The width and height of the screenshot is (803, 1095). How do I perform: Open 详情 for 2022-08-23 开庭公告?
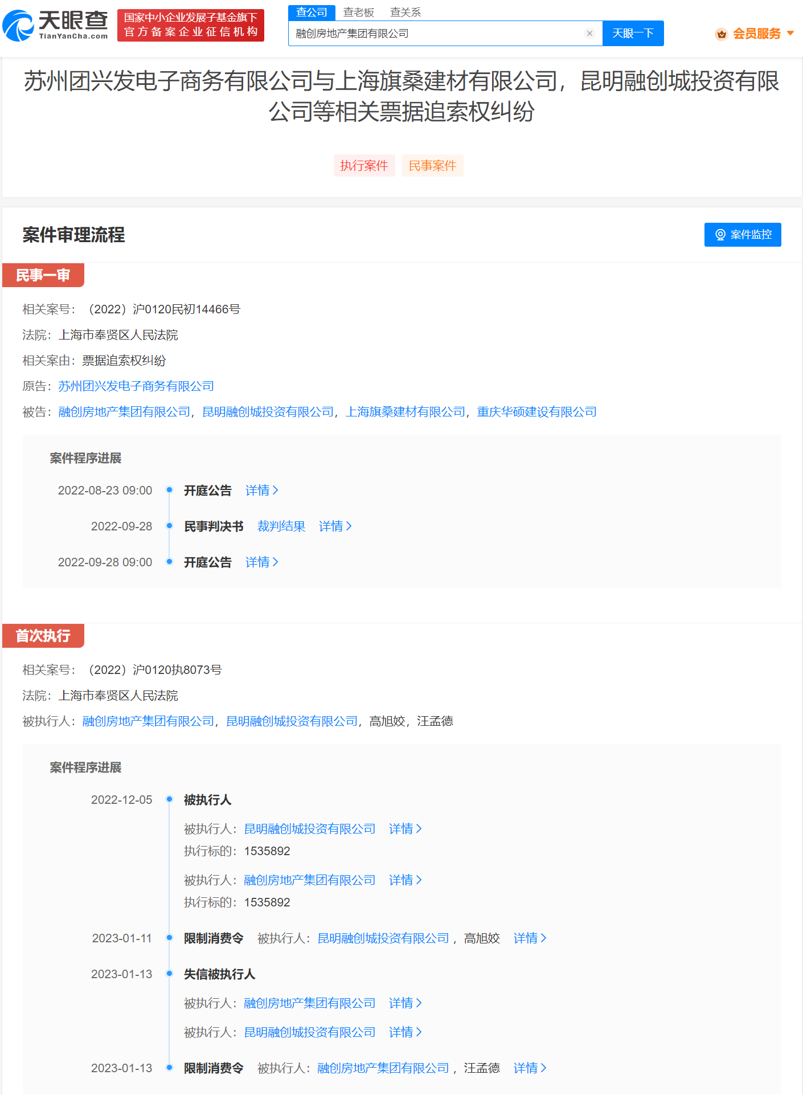261,491
